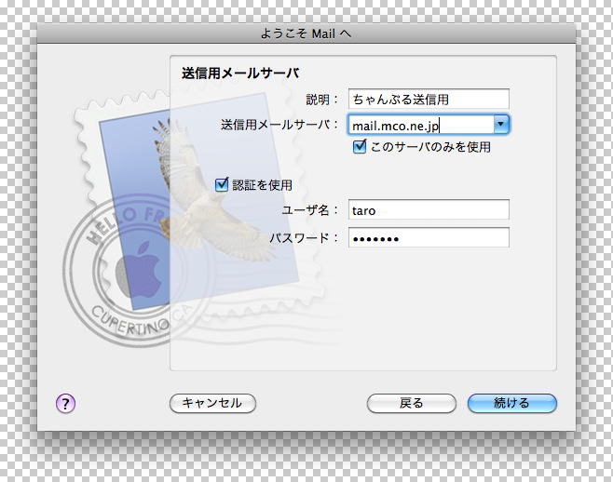Expand the 送信用メールサーバ combo box arrow
The image size is (613, 482).
point(501,125)
